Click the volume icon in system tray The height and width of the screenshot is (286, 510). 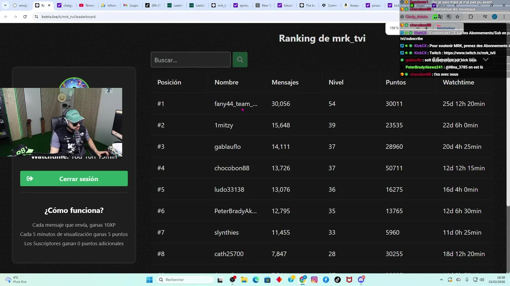tap(483, 280)
